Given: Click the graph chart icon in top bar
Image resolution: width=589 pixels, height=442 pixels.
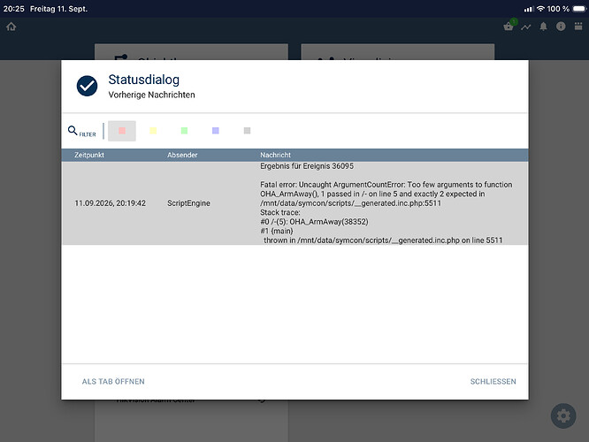Looking at the screenshot, I should tap(526, 27).
